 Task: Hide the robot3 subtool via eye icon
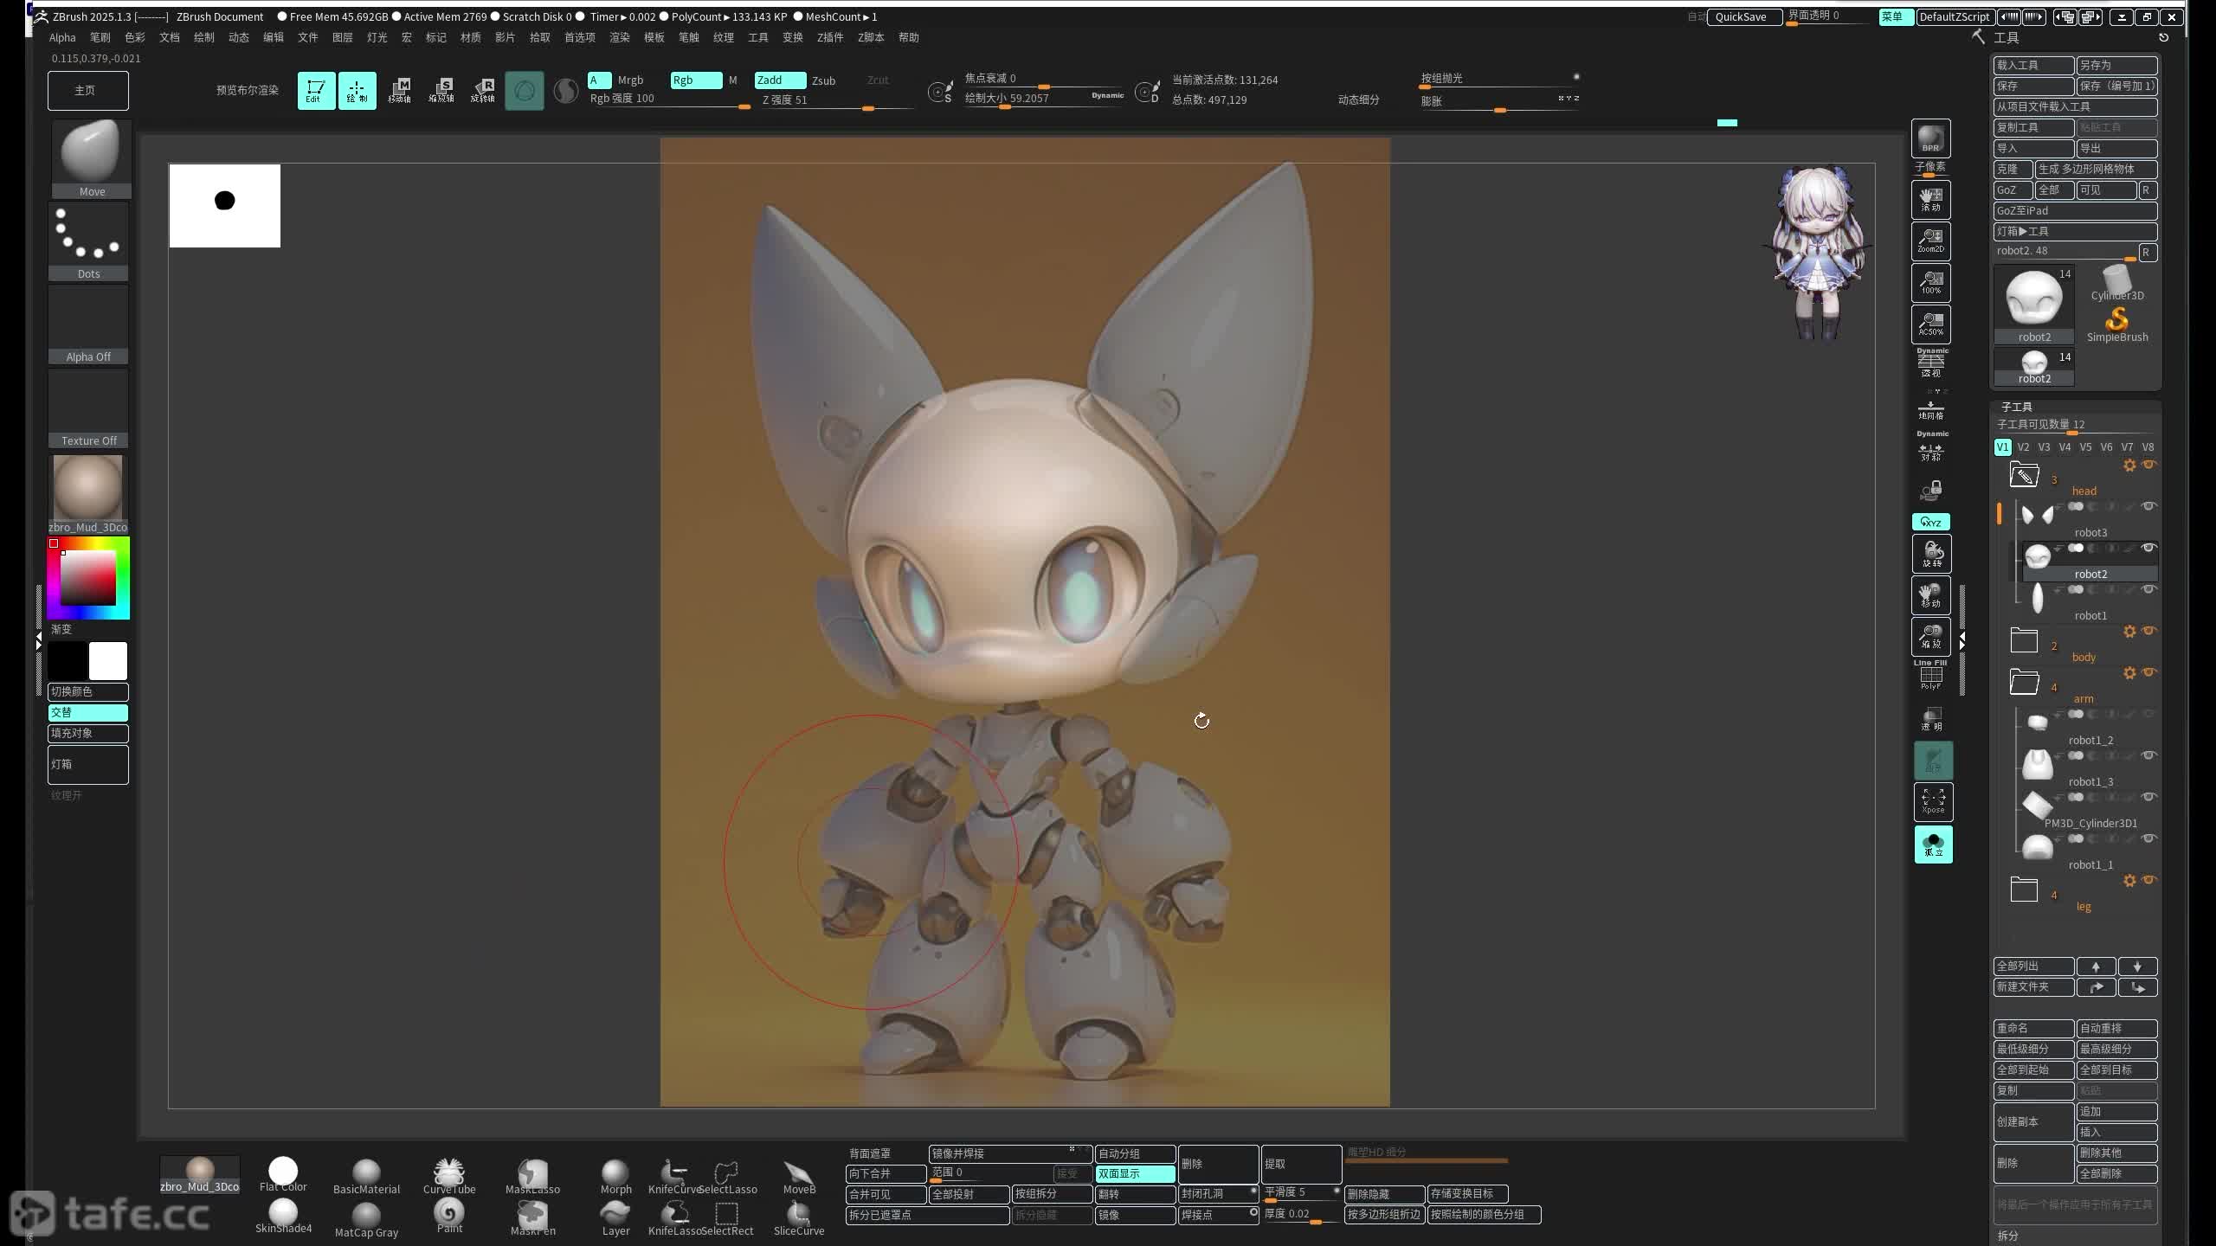pyautogui.click(x=2148, y=506)
